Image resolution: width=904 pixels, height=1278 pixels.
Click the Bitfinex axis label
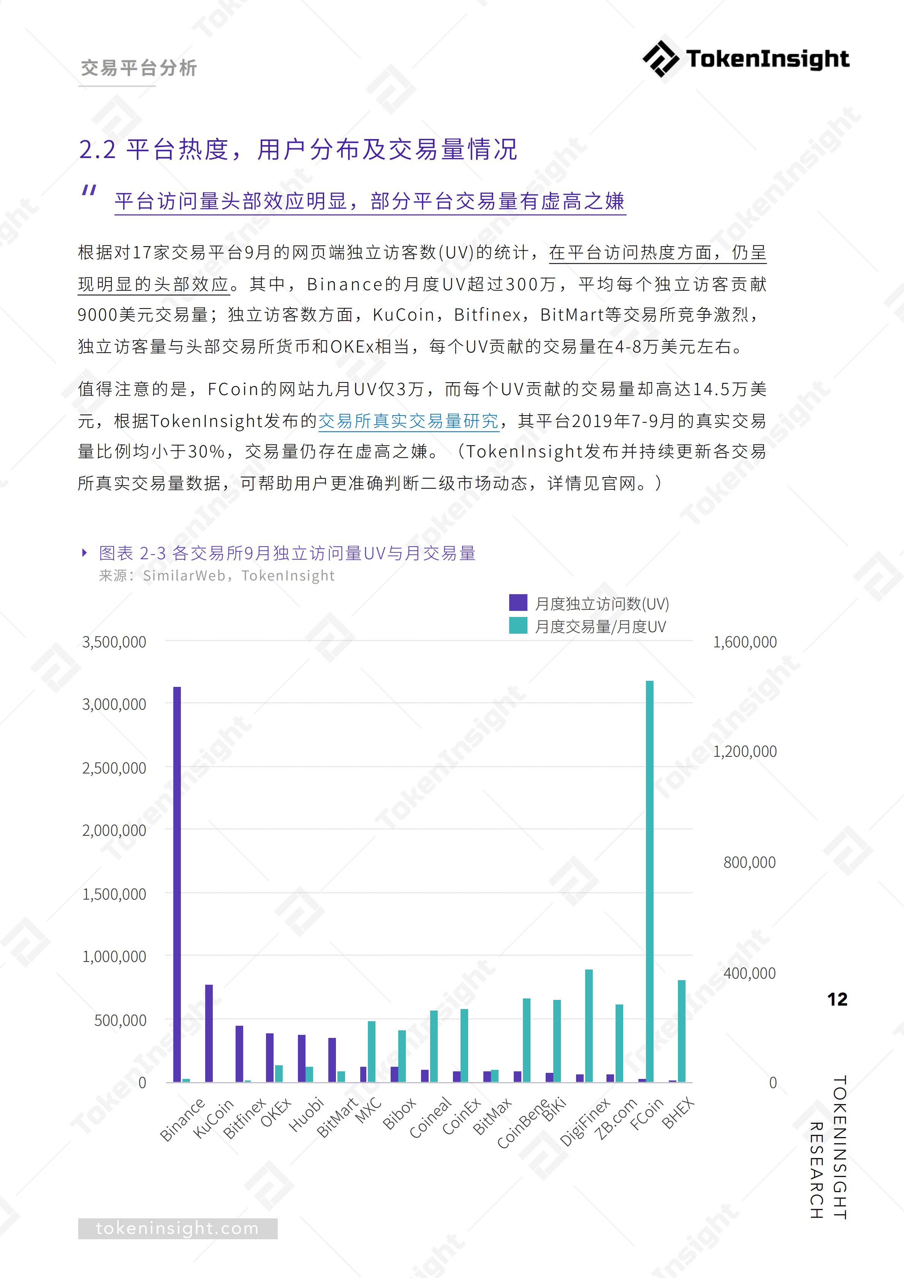click(244, 1119)
